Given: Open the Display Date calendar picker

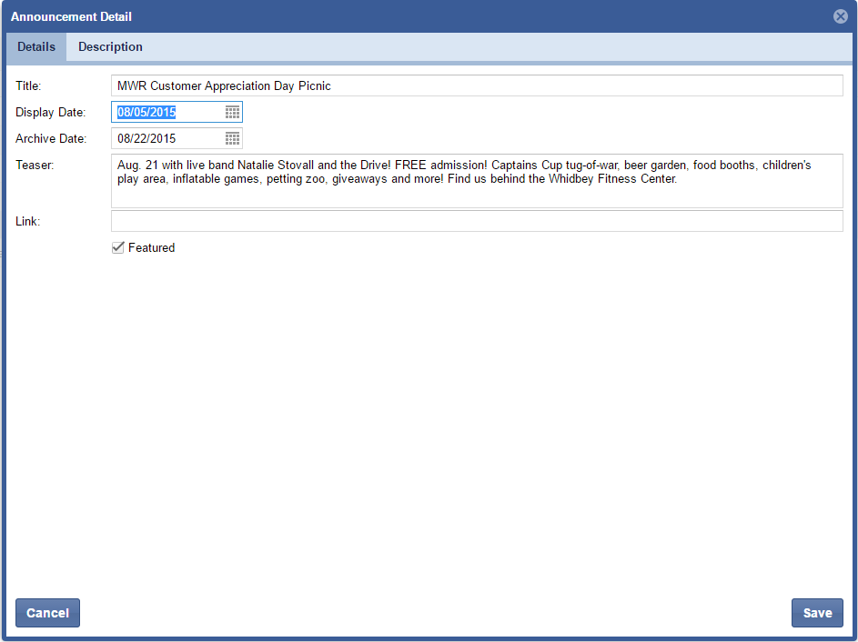Looking at the screenshot, I should coord(232,112).
